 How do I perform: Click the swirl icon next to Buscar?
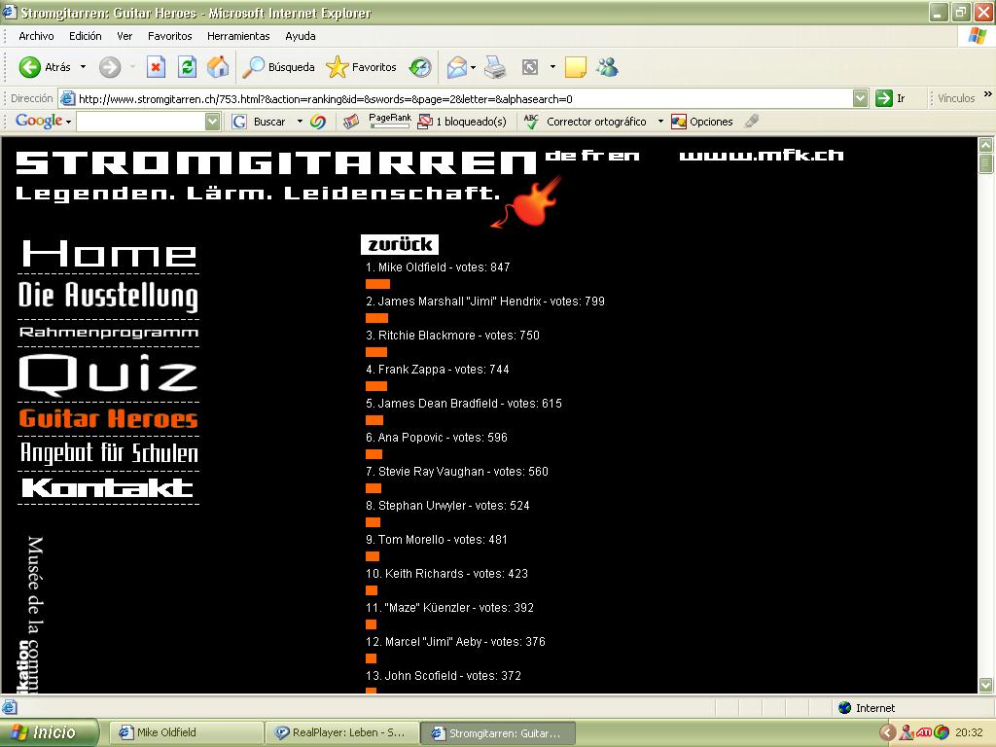tap(318, 122)
